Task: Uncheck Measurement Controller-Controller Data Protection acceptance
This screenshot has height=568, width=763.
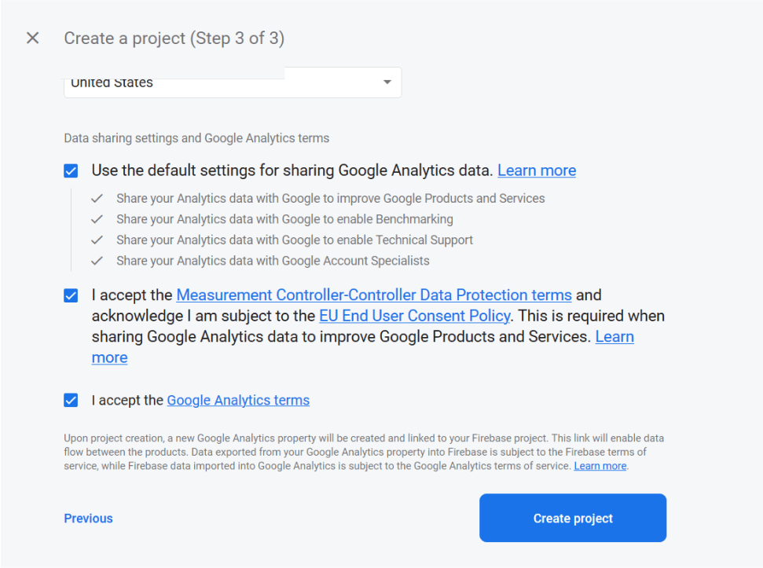Action: click(71, 295)
